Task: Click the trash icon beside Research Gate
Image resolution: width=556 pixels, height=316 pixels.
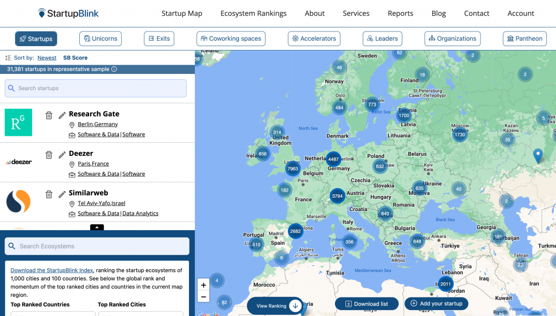Action: click(49, 115)
